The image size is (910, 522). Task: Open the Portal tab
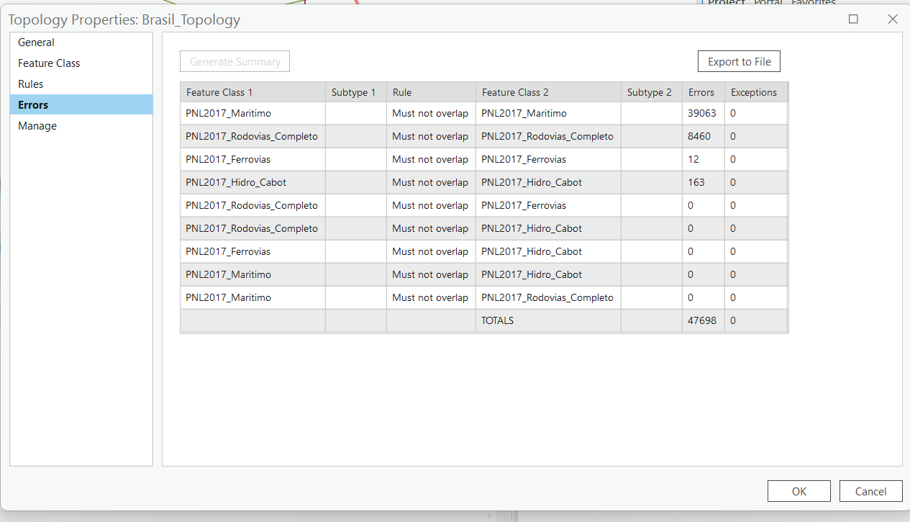point(768,4)
